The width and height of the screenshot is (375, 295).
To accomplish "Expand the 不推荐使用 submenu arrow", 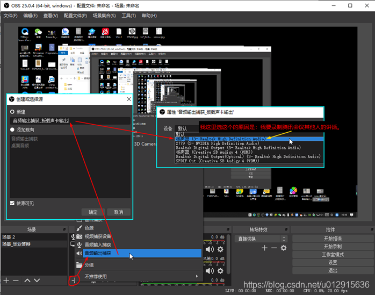I will (197, 276).
